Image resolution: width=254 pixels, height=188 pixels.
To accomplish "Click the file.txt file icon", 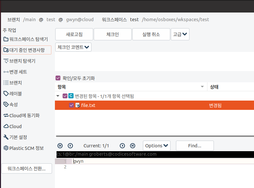I will click(78, 105).
